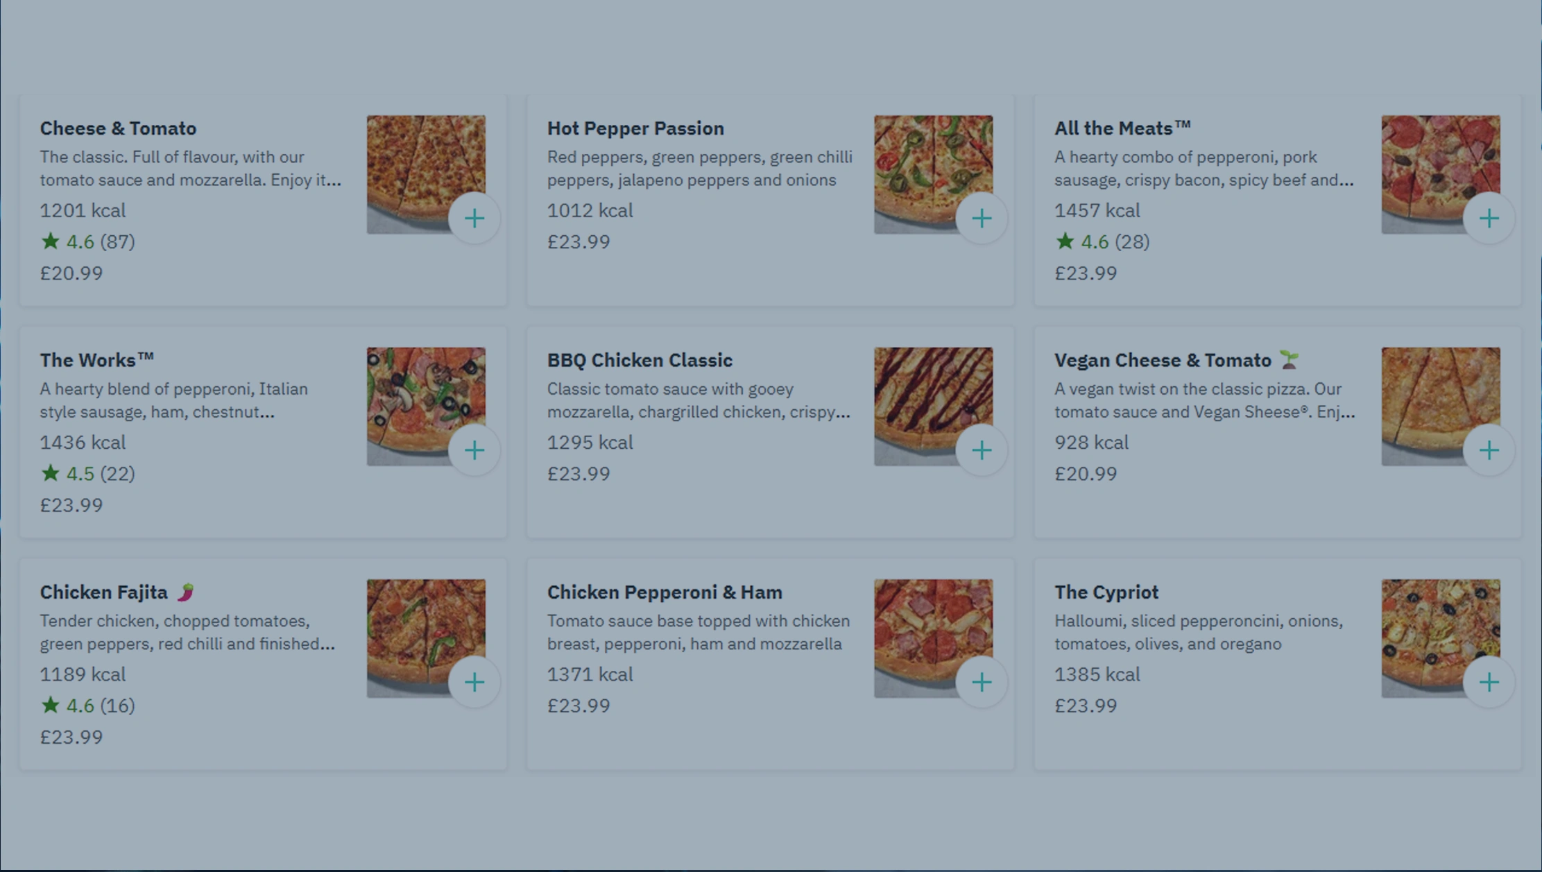Click the plus icon on The Cypriot
Image resolution: width=1542 pixels, height=872 pixels.
point(1489,682)
